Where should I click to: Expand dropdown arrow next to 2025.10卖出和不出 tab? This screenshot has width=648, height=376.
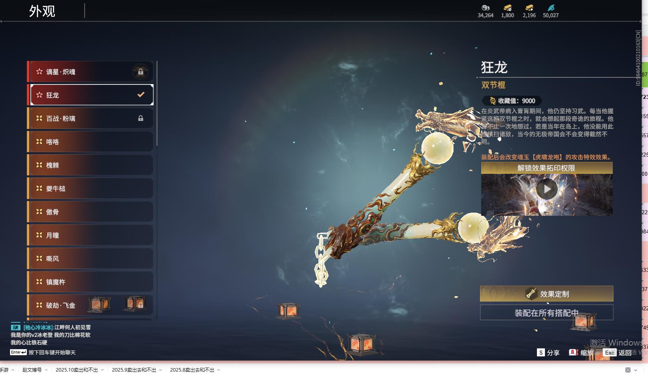click(102, 370)
